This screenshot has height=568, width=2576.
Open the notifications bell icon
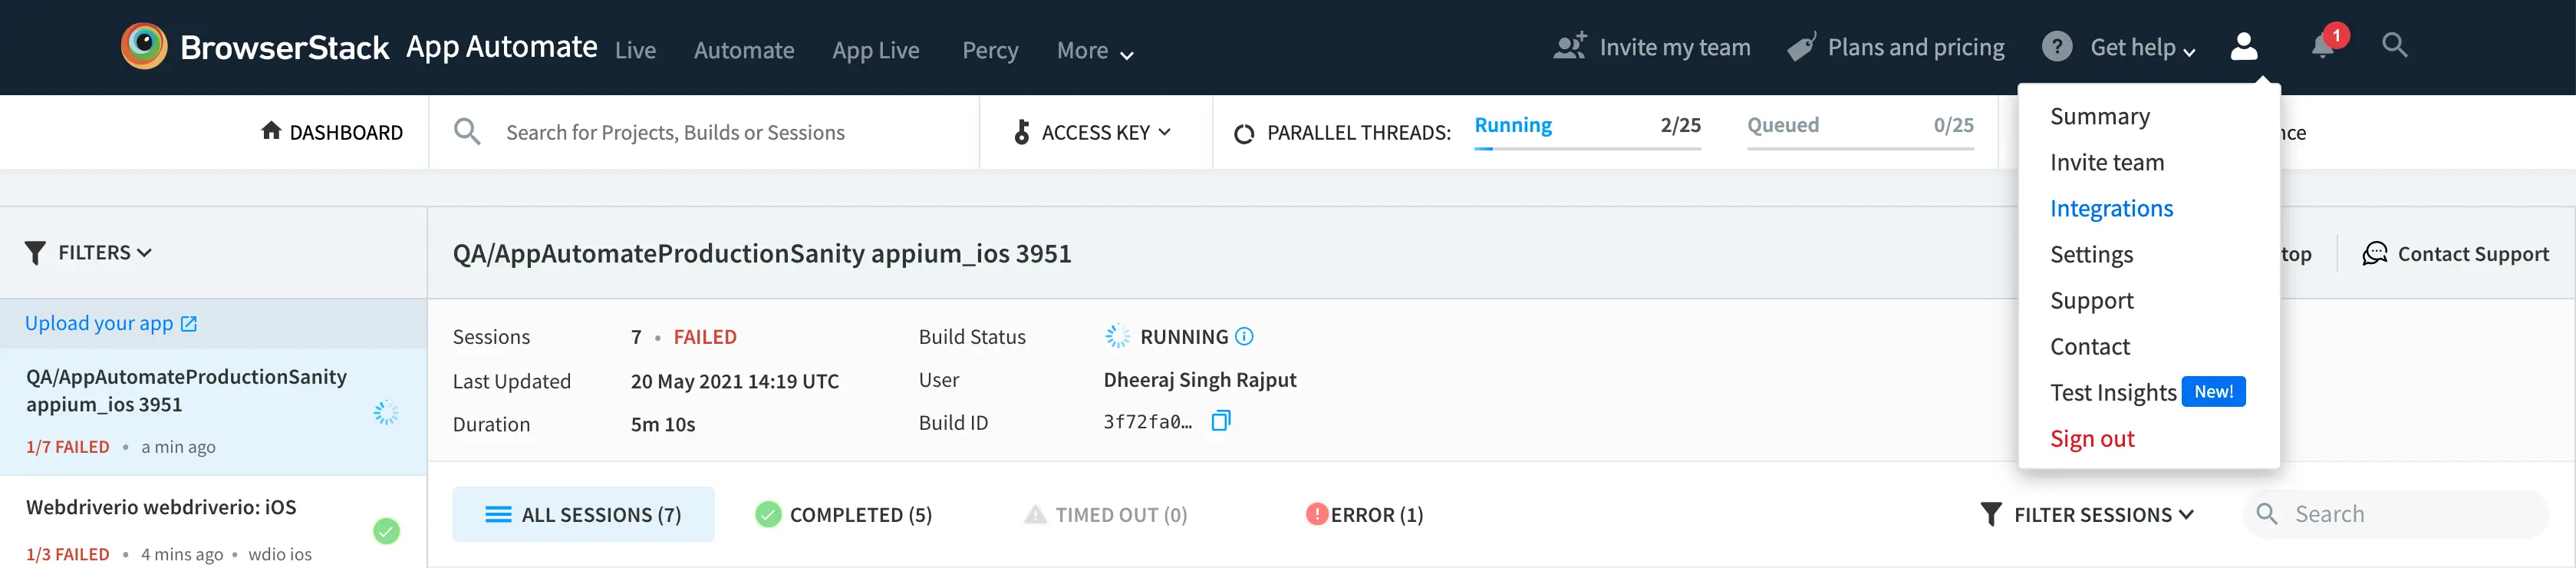tap(2322, 46)
